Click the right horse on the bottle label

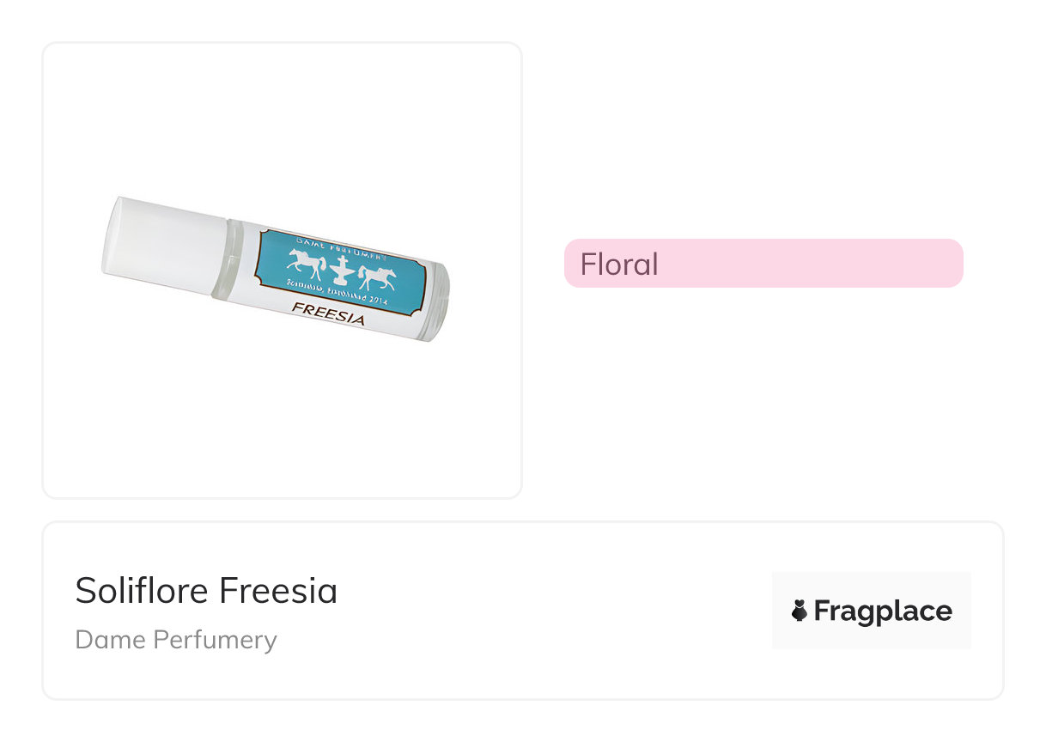tap(376, 277)
